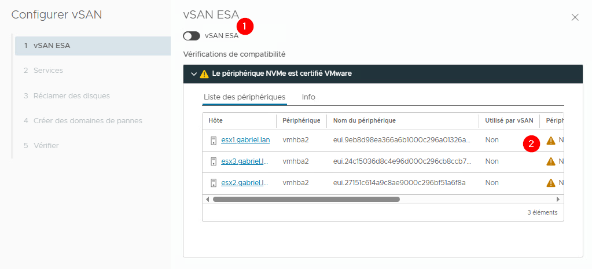Click the warning triangle in the esx1 row
The width and height of the screenshot is (592, 269).
(x=550, y=140)
